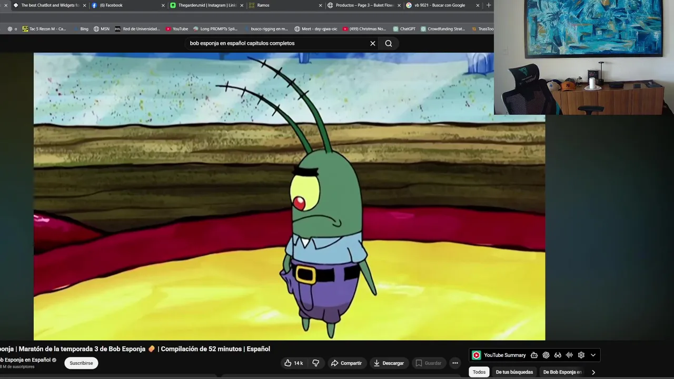
Task: Open the 'Tac 5 Recon M' bookmark
Action: tap(44, 29)
